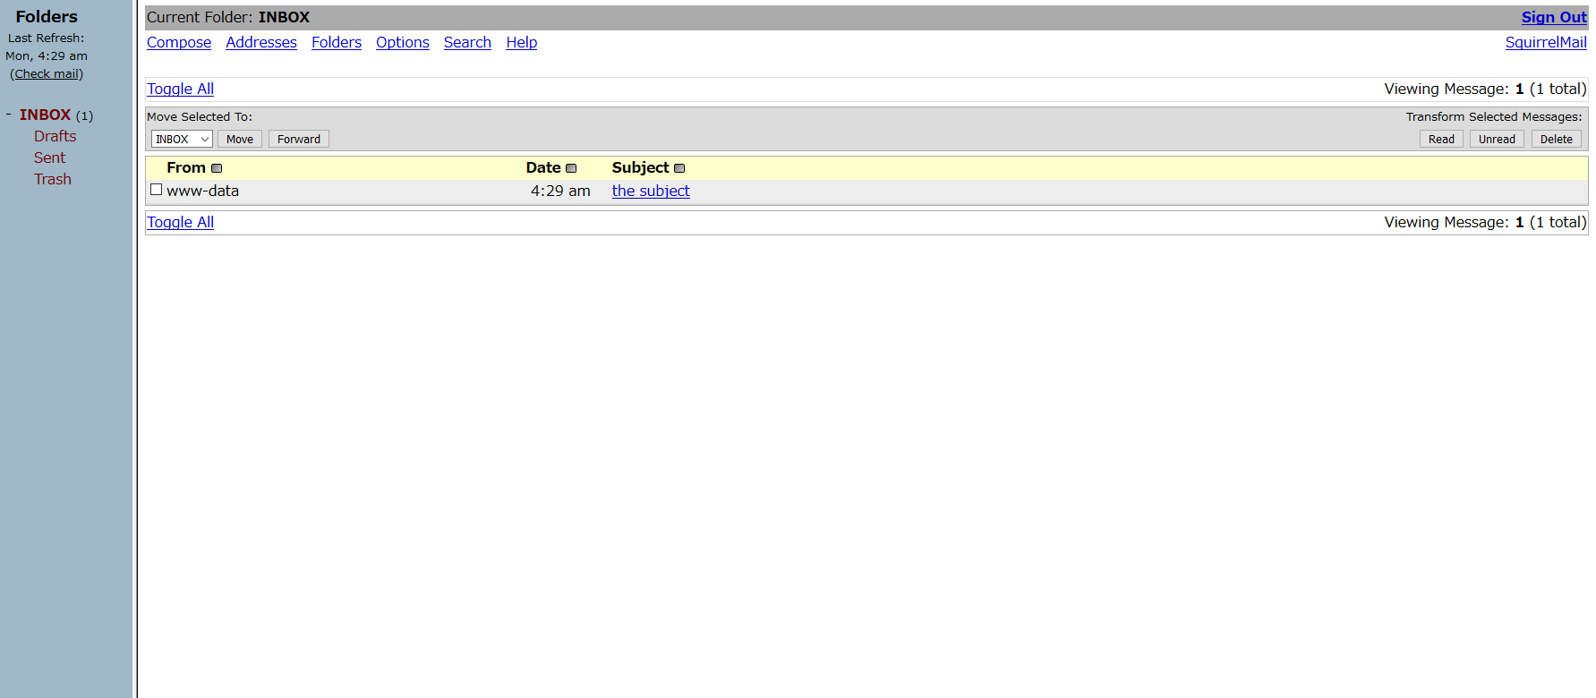1596x698 pixels.
Task: Click the top Toggle All link
Action: coord(180,89)
